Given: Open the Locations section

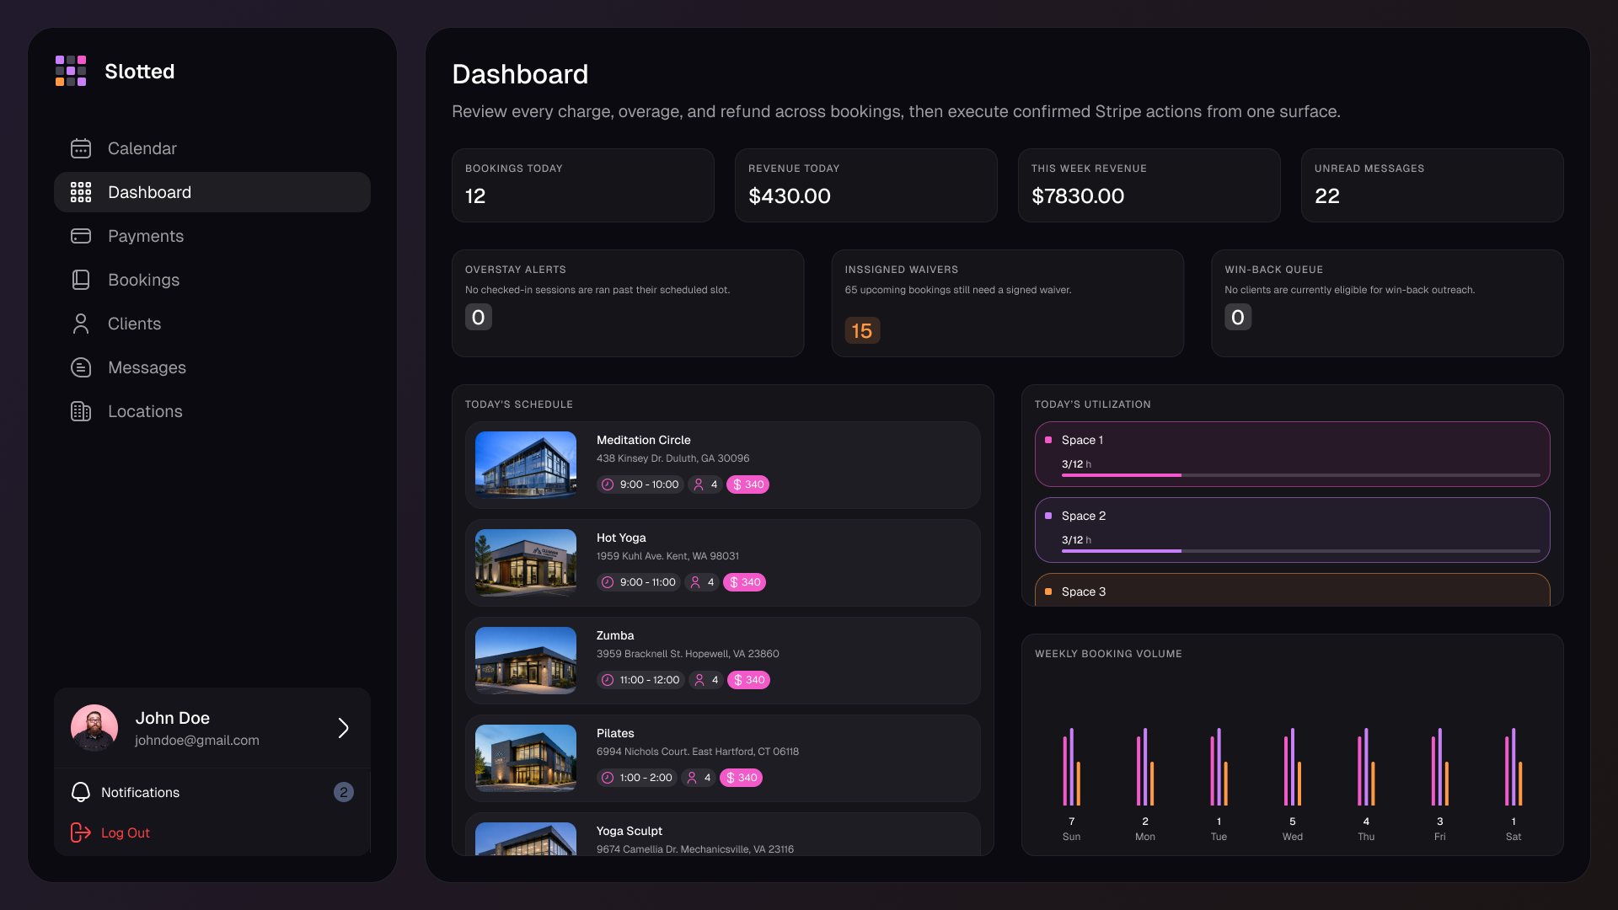Looking at the screenshot, I should (212, 411).
